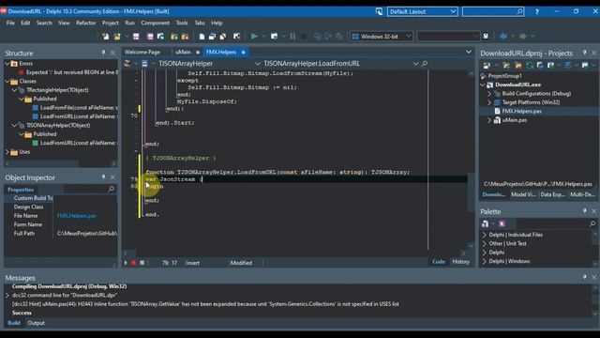Expand Build Configurations (Debug) node
The height and width of the screenshot is (338, 600).
coord(489,94)
